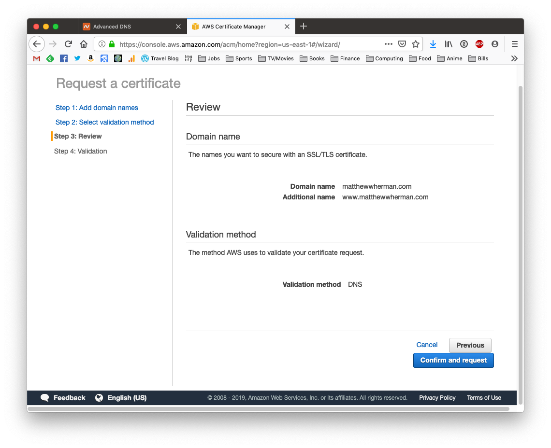Show more bookmarks with the chevron
This screenshot has height=448, width=551.
[x=514, y=58]
